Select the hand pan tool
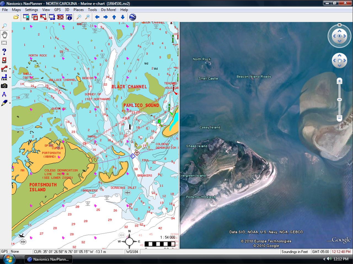 4,35
